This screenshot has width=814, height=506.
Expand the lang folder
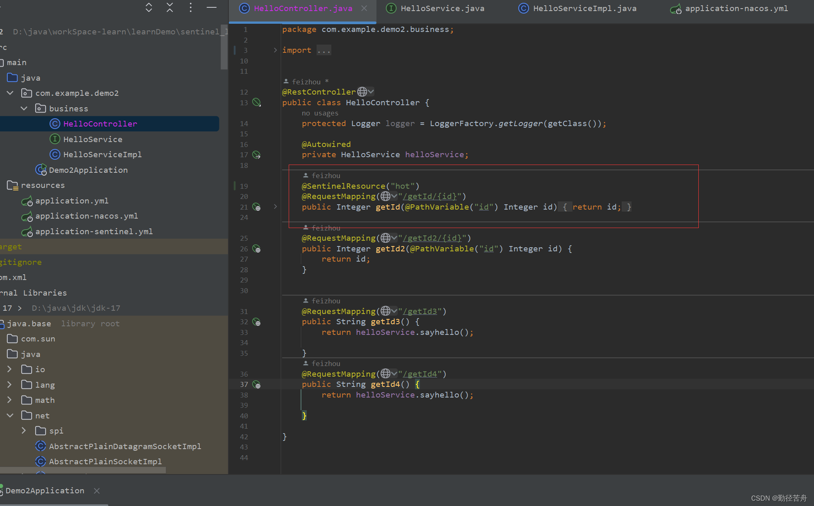pos(9,385)
